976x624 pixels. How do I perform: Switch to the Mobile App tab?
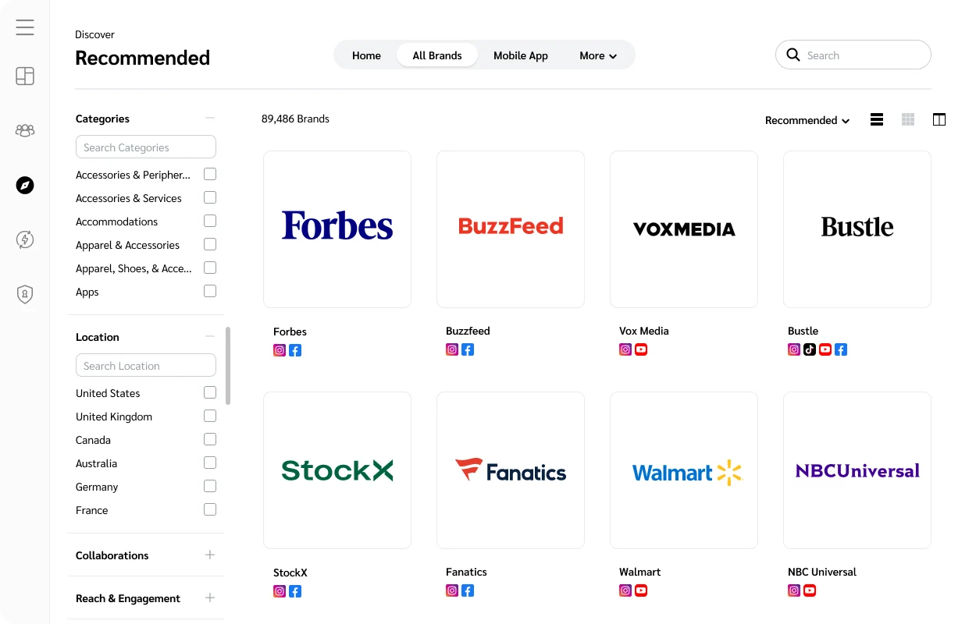pos(520,55)
